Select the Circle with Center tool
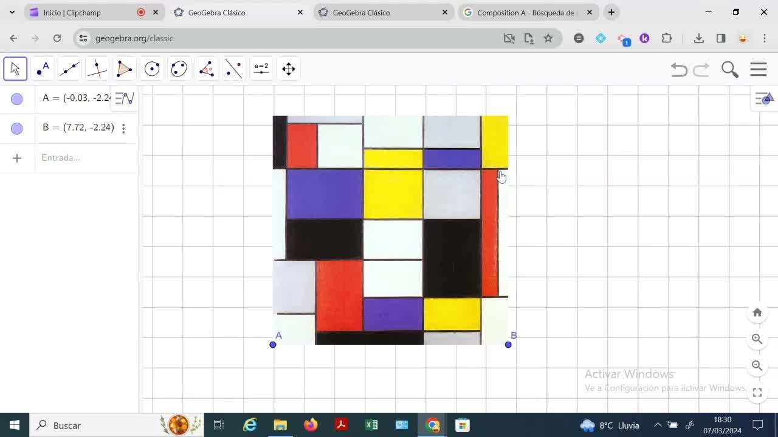 click(152, 69)
